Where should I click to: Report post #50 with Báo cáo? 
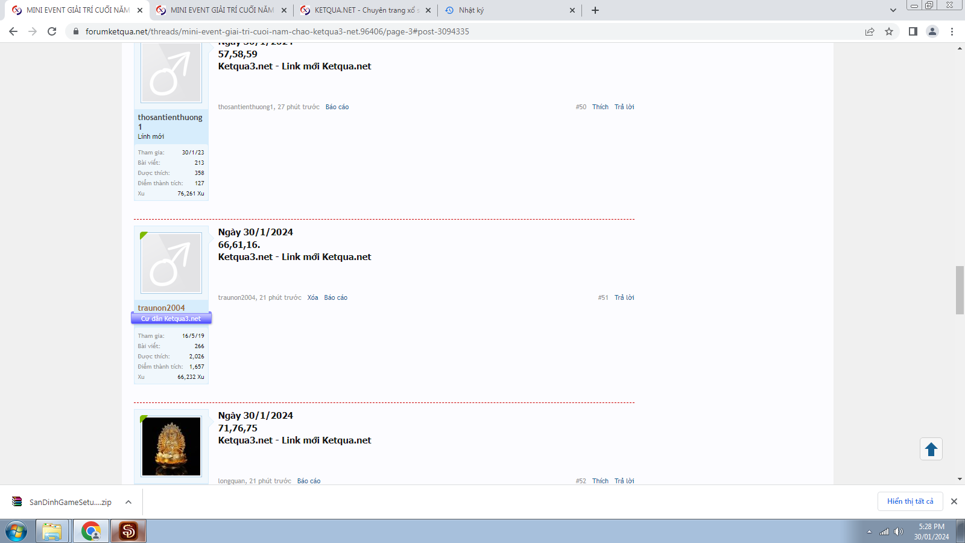337,107
